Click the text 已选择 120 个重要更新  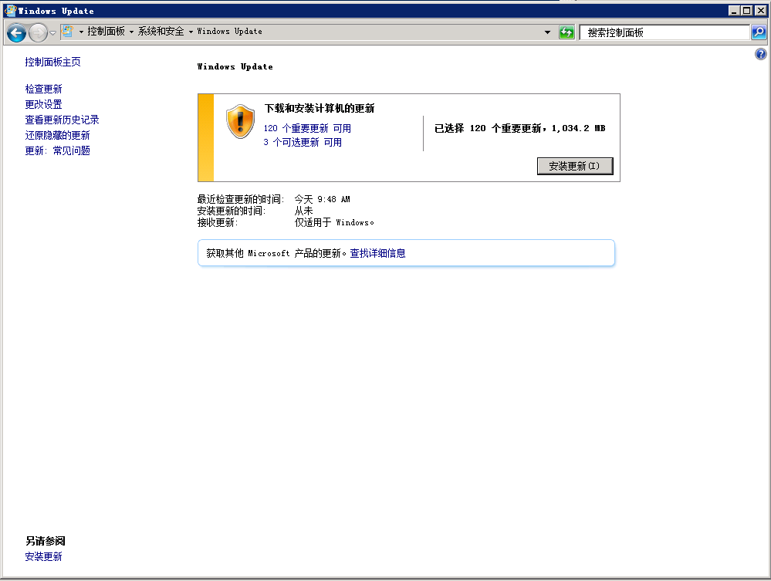pyautogui.click(x=488, y=128)
